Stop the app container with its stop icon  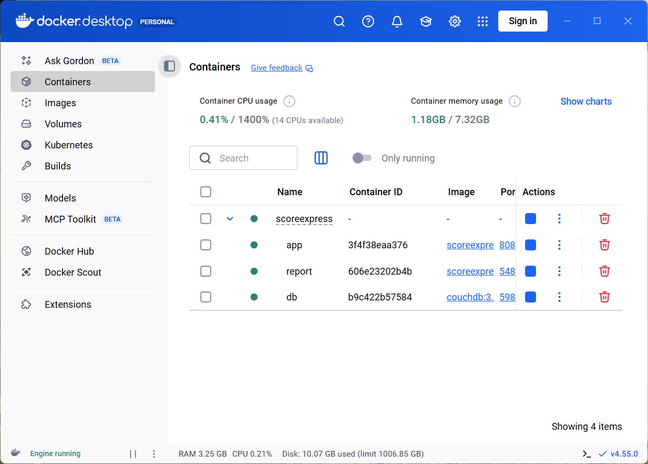tap(530, 245)
